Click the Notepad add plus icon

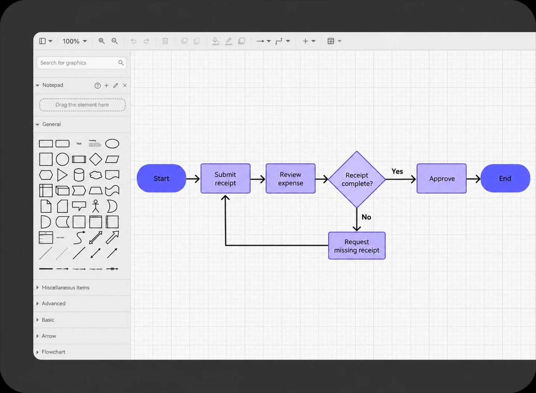(x=106, y=85)
